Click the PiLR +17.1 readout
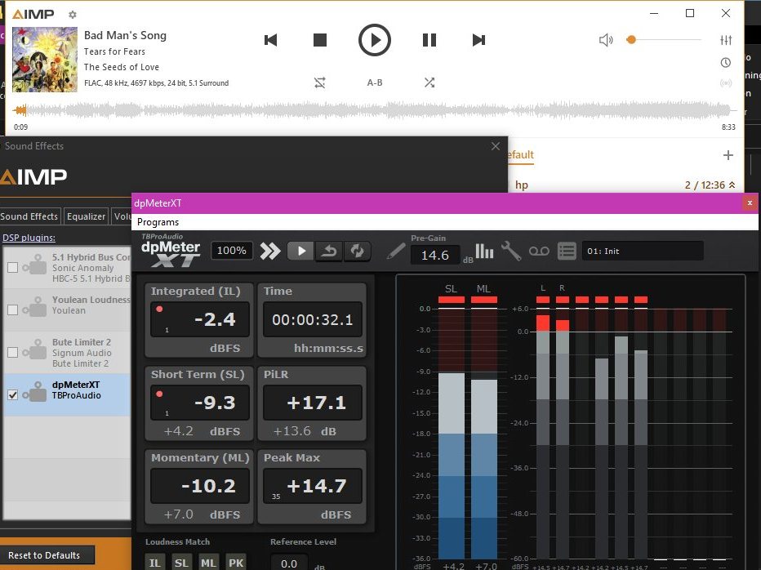This screenshot has height=570, width=761. pyautogui.click(x=313, y=403)
